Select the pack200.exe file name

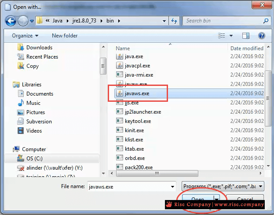pos(139,167)
